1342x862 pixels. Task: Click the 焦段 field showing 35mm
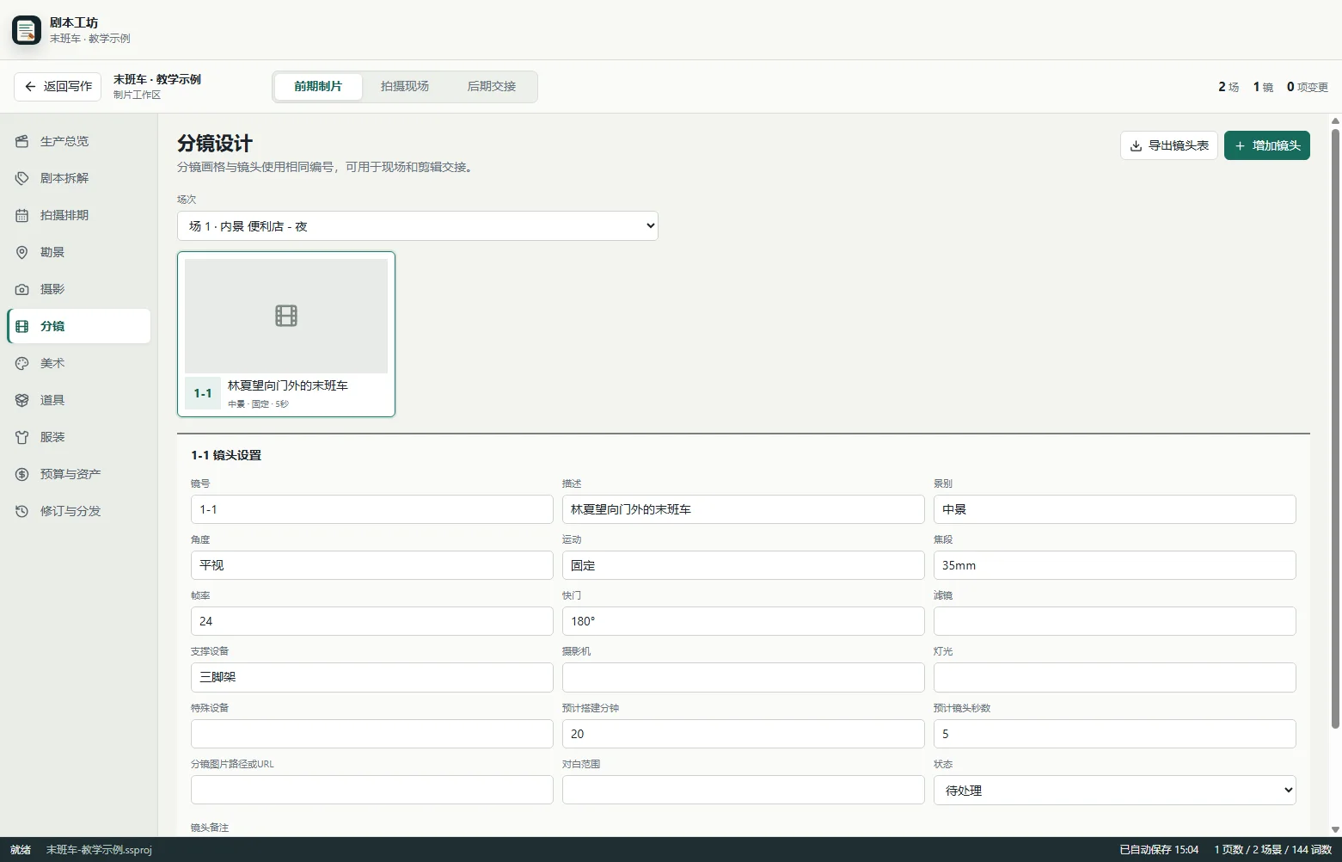1115,565
